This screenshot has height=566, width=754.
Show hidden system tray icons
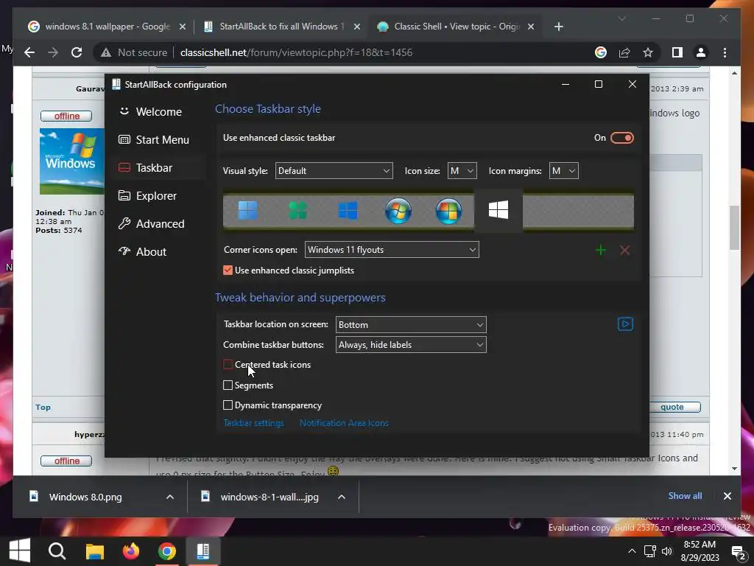click(x=632, y=551)
